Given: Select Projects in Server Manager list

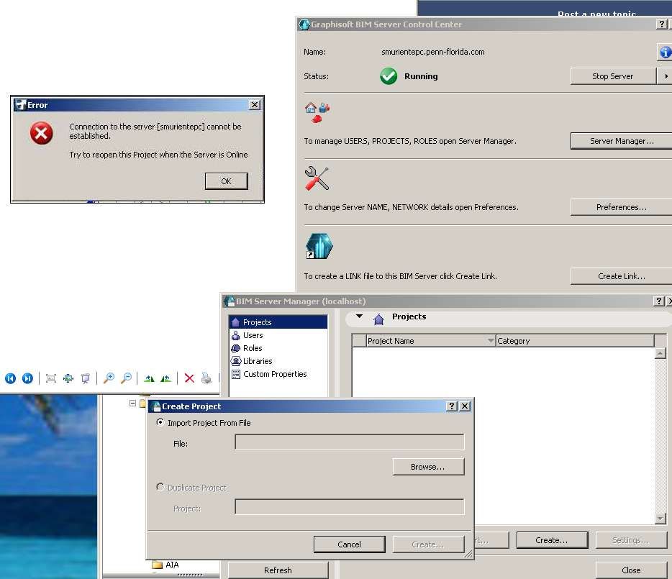Looking at the screenshot, I should [x=278, y=322].
